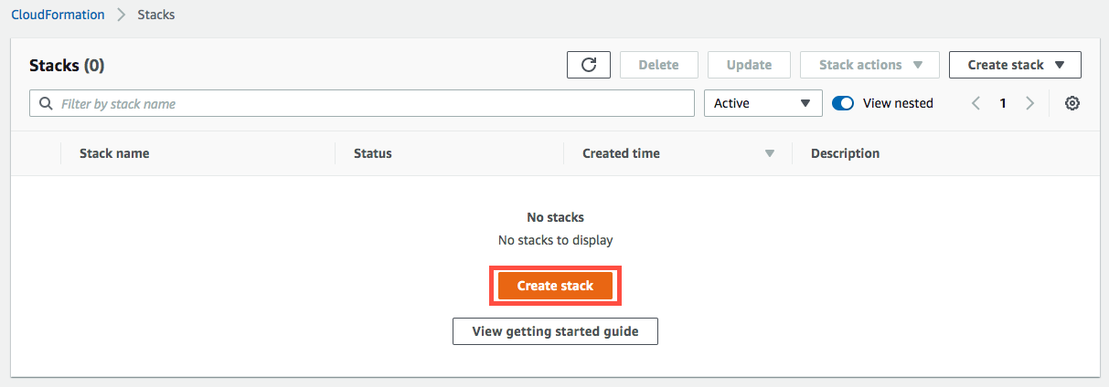
Task: Expand the Stack actions dropdown
Action: coord(869,65)
